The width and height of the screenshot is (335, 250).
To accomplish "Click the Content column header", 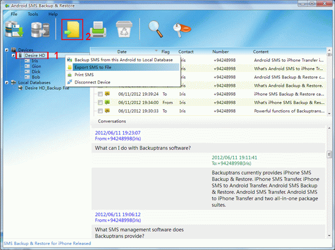I will tap(261, 52).
